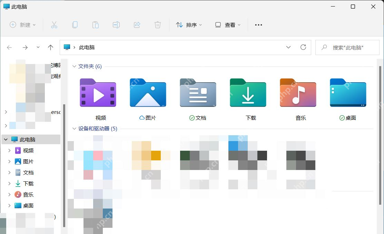The width and height of the screenshot is (384, 234).
Task: Click the Share icon in toolbar
Action: 137,25
